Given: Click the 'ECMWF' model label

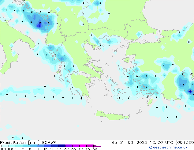Looking at the screenshot, I should click(x=49, y=143).
